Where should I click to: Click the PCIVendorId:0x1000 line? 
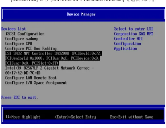pyautogui.click(x=52, y=58)
